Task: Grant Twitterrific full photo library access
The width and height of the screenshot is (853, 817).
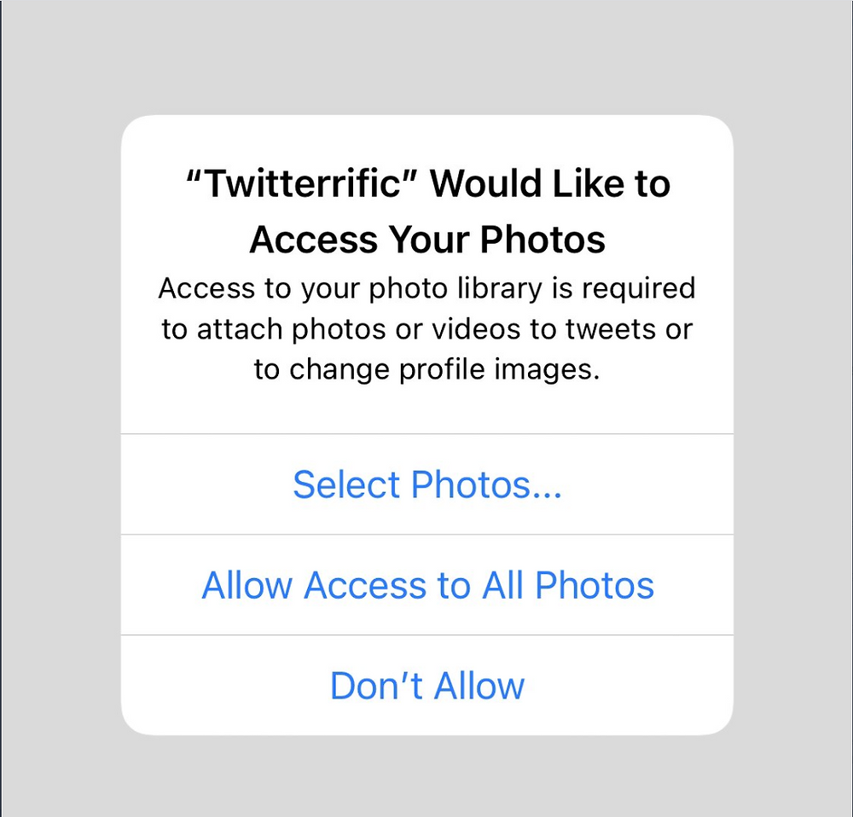Action: tap(427, 585)
